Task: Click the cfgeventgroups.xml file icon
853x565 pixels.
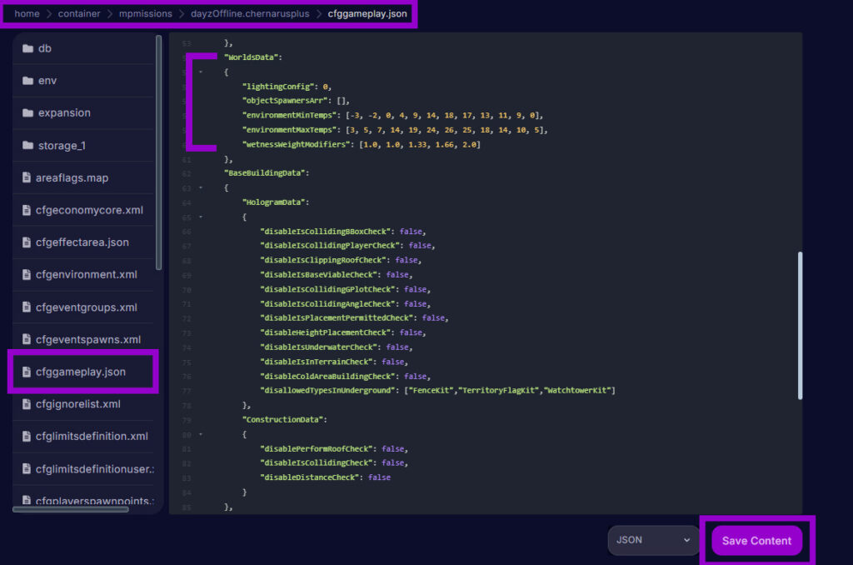Action: coord(27,307)
